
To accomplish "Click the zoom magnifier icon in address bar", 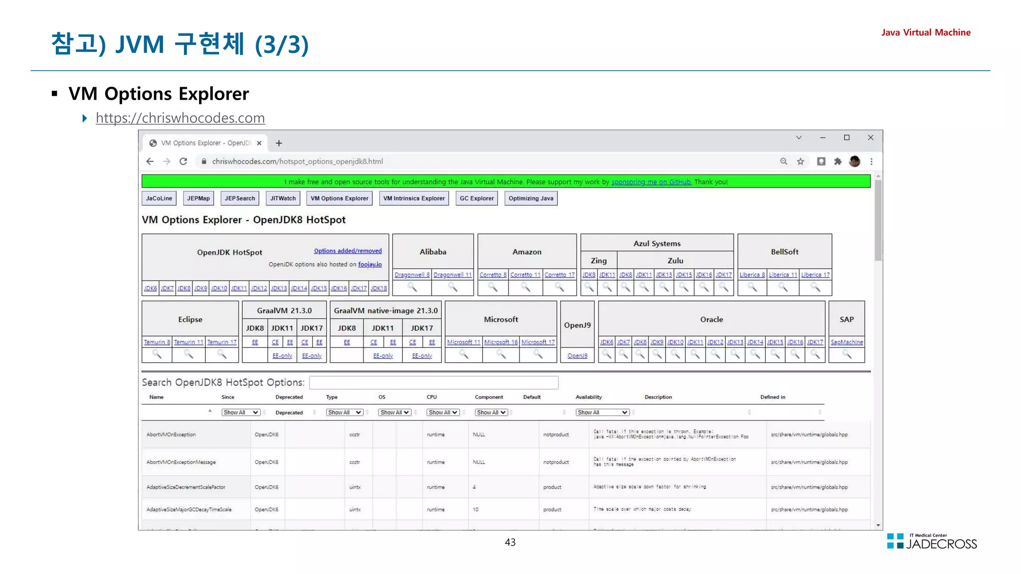I will tap(784, 161).
